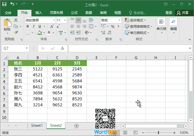194x136 pixels.
Task: Switch to the 公式 Formulas tab
Action: [x=74, y=13]
